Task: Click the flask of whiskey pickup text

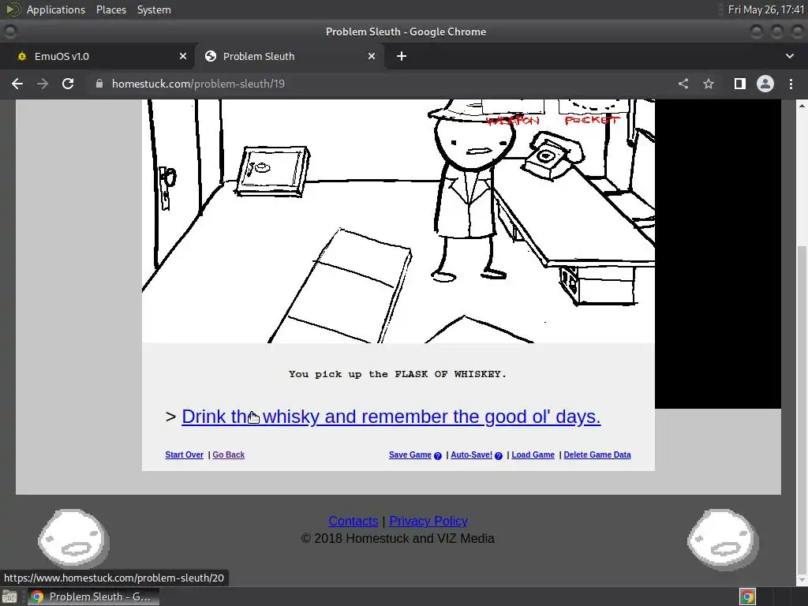Action: (x=398, y=374)
